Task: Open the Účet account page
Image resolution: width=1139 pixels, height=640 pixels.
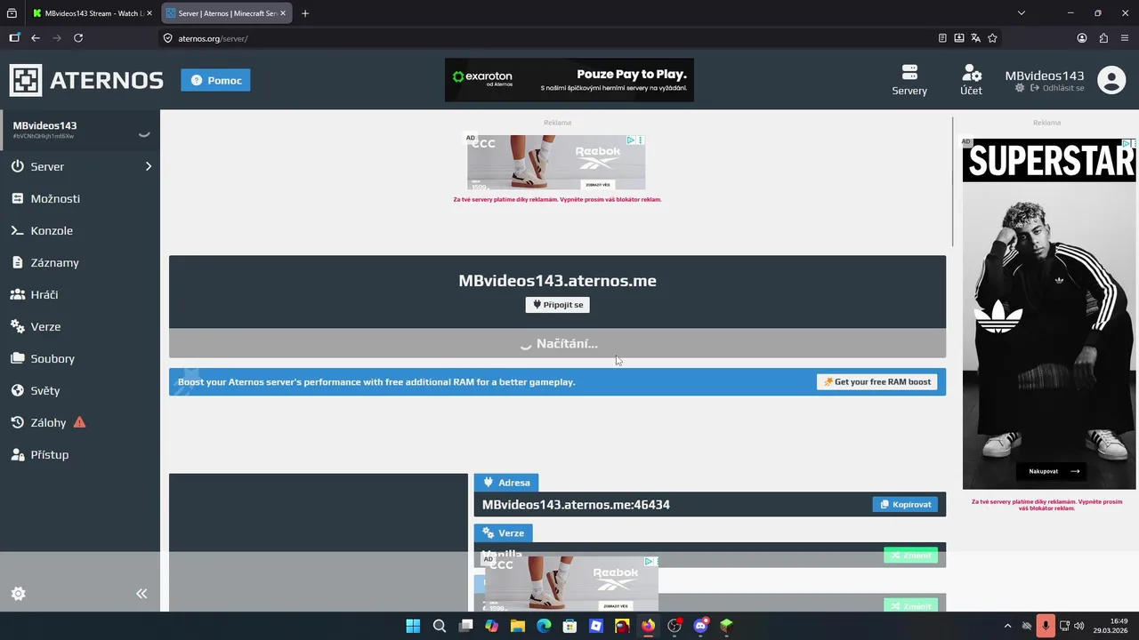Action: click(971, 80)
